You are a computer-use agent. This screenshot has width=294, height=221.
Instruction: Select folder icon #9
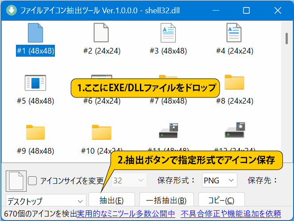click(x=35, y=132)
